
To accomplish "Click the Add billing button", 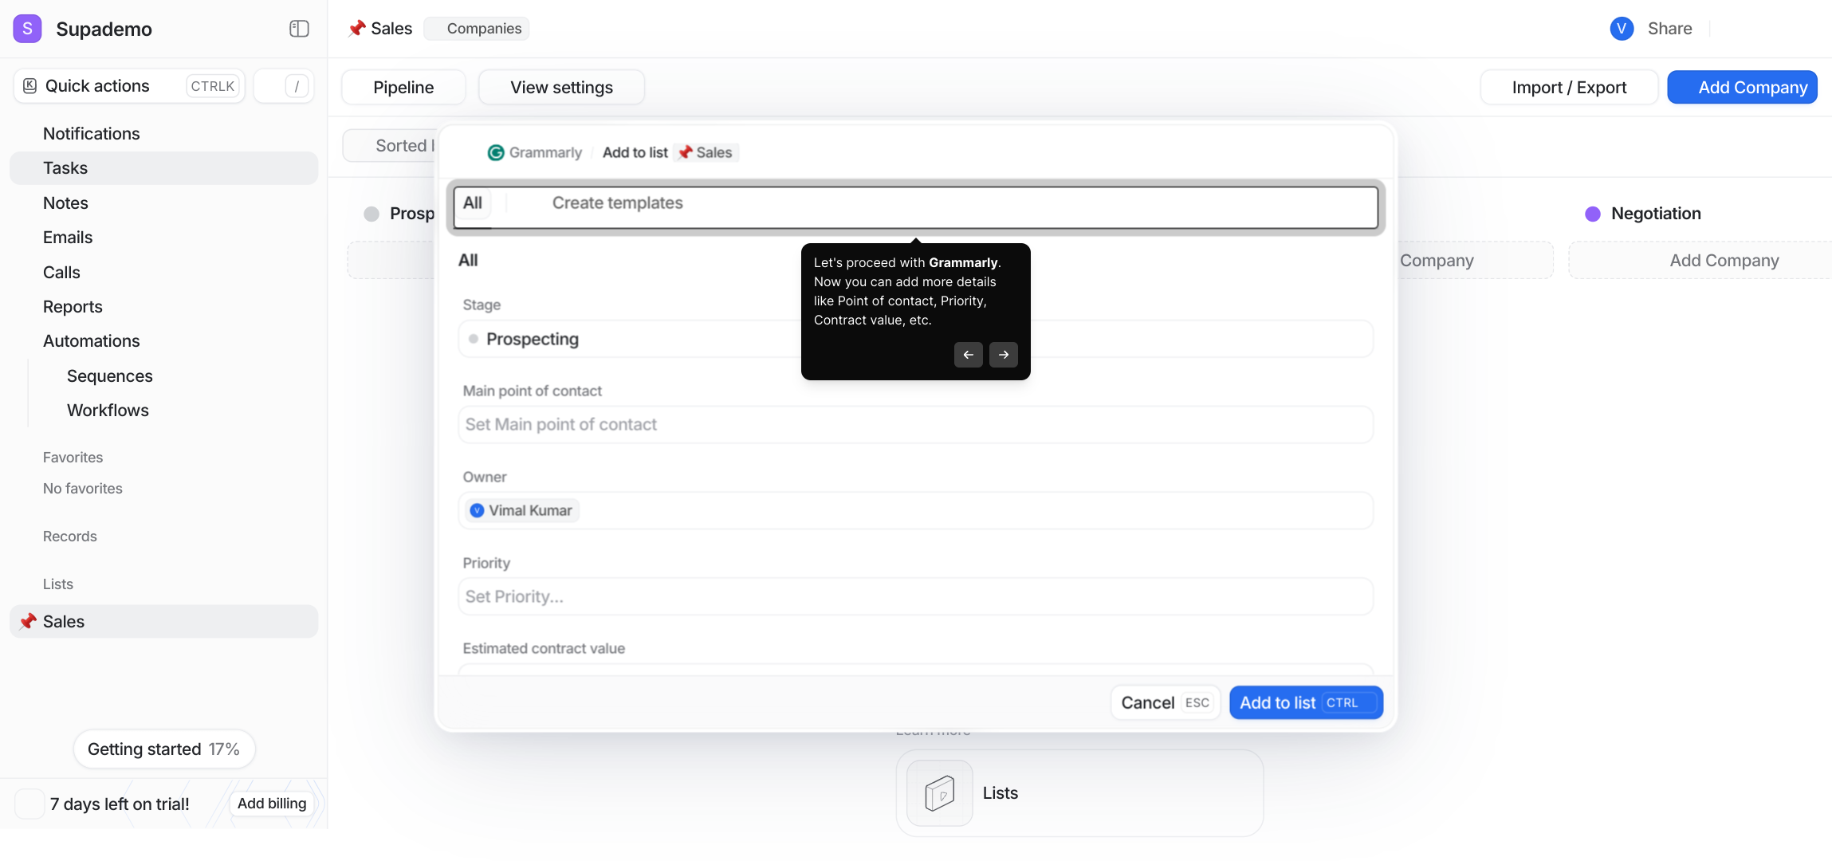I will [271, 804].
